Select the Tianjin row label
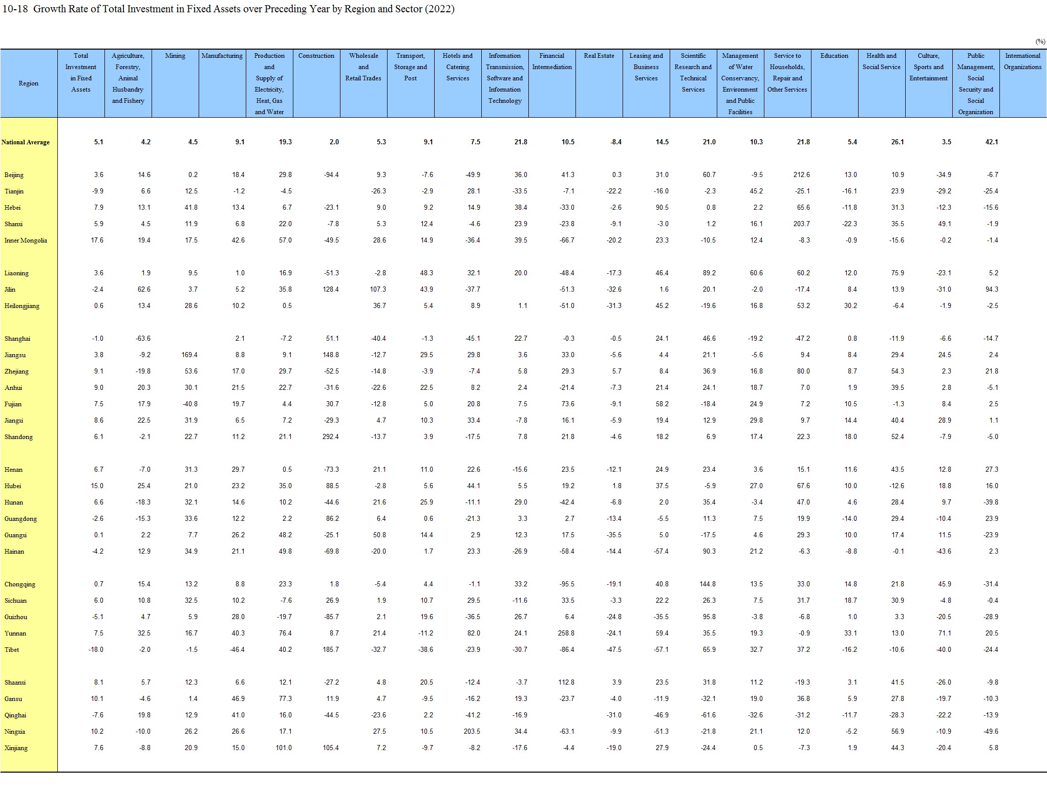This screenshot has width=1047, height=789. (x=14, y=191)
